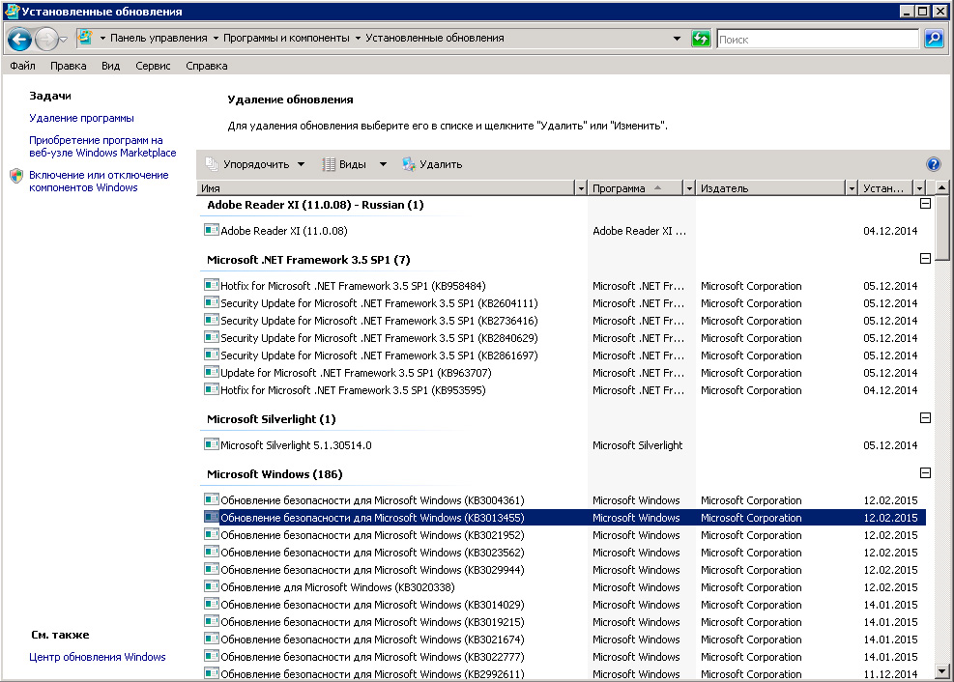The image size is (954, 682).
Task: Click the search magnifier icon
Action: click(x=934, y=39)
